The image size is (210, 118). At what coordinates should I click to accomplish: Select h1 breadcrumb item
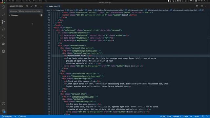203,10
